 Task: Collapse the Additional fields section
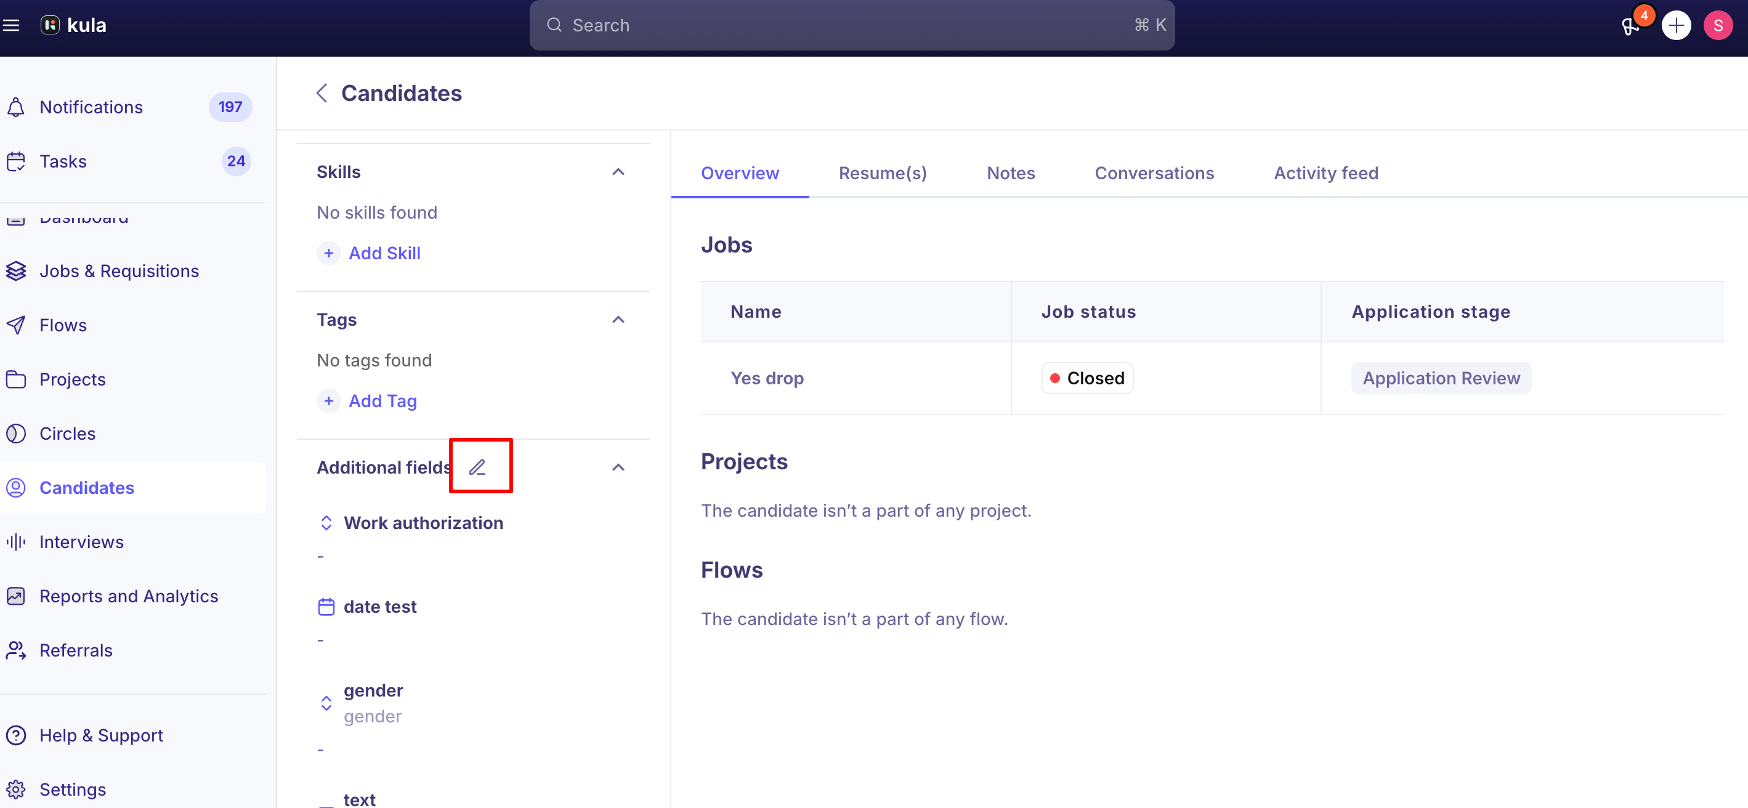tap(618, 467)
